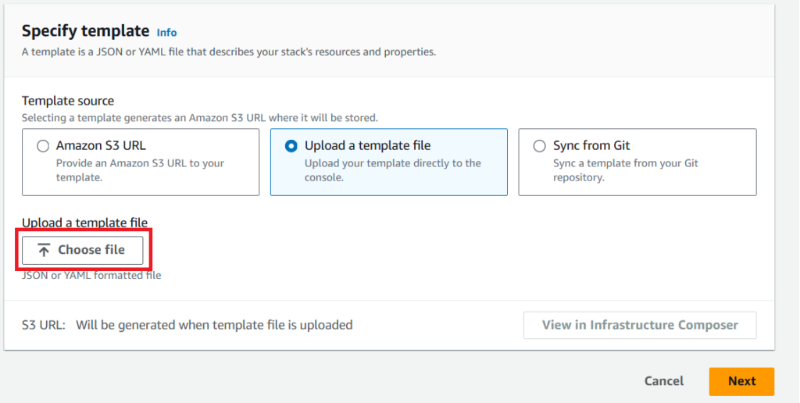Select the Upload a template file radio button

pos(291,146)
